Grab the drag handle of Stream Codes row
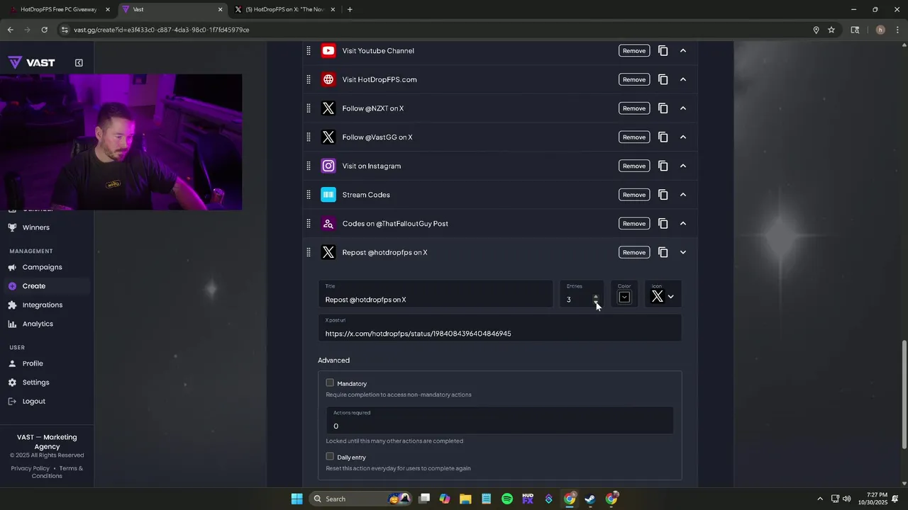 [x=308, y=195]
